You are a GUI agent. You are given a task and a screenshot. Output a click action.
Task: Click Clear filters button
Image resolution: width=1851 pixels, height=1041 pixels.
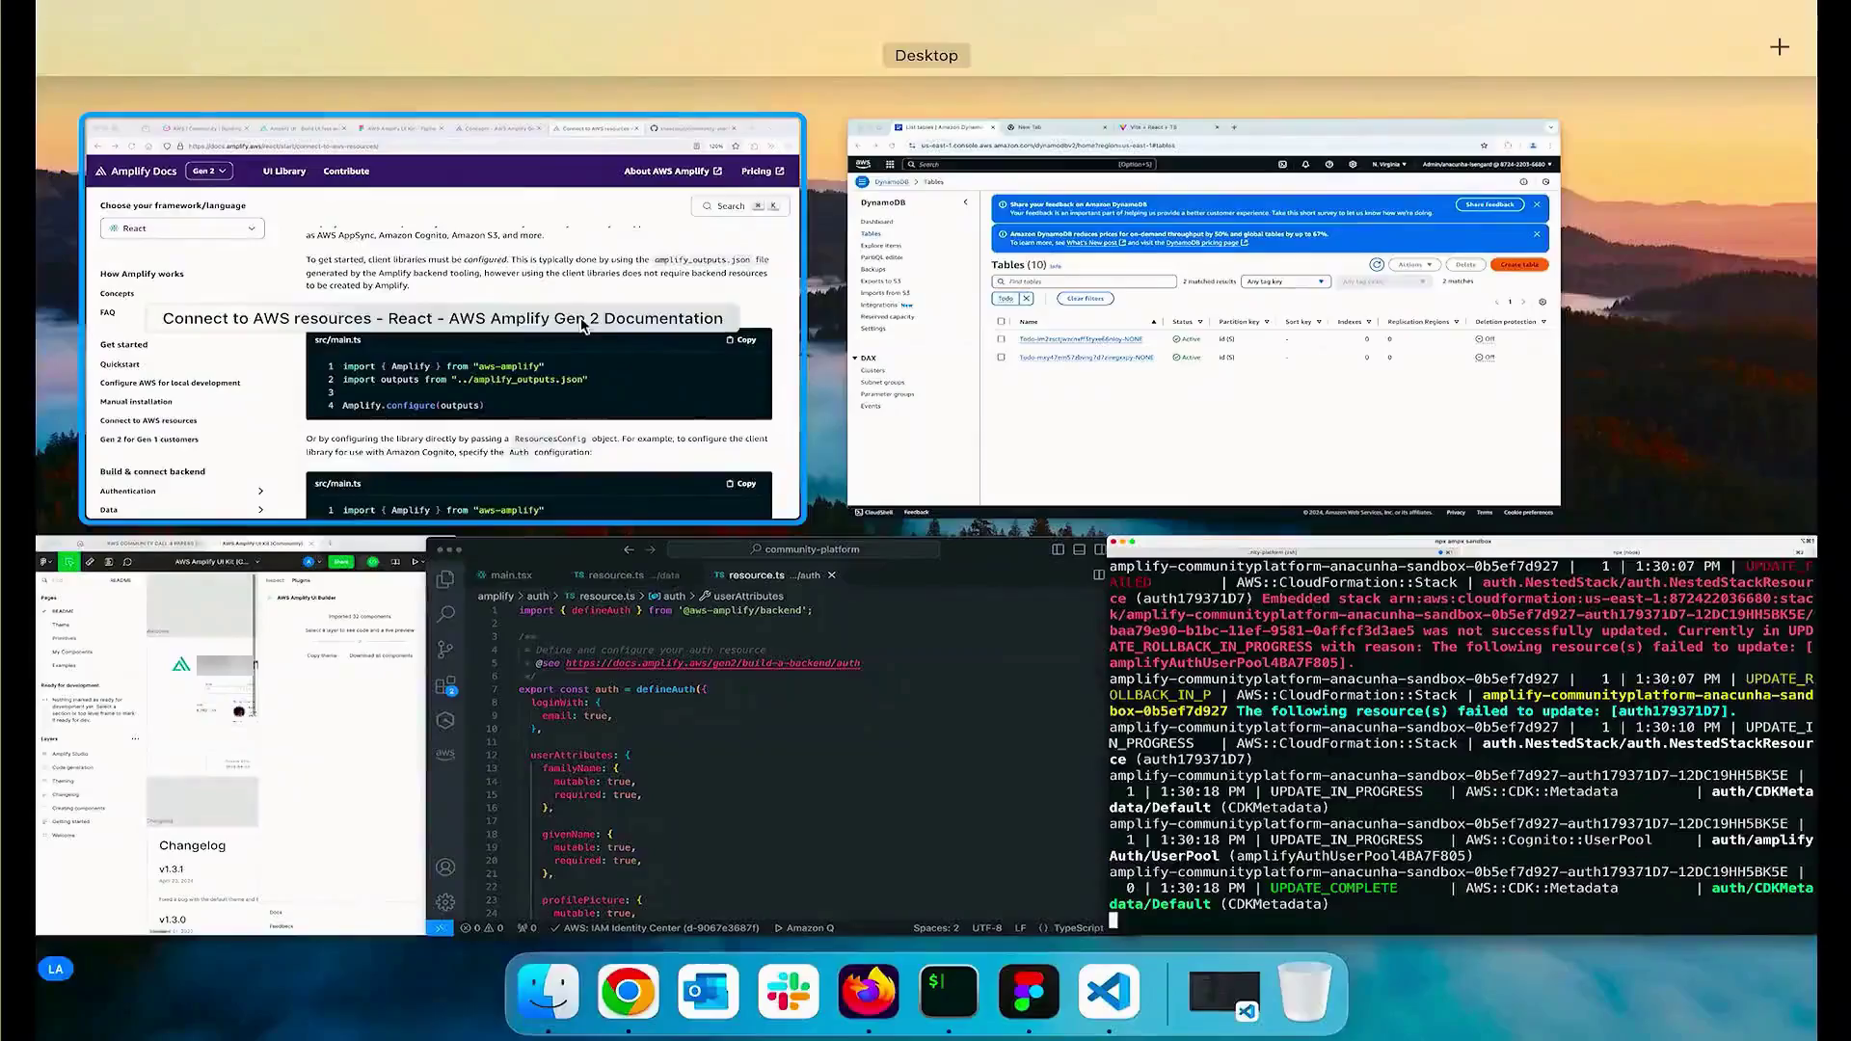pyautogui.click(x=1086, y=299)
